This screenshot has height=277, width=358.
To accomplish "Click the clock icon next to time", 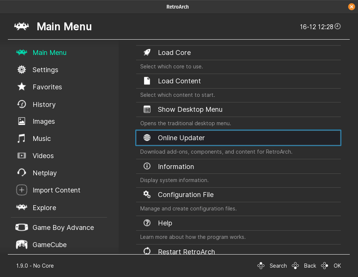I will coord(338,27).
